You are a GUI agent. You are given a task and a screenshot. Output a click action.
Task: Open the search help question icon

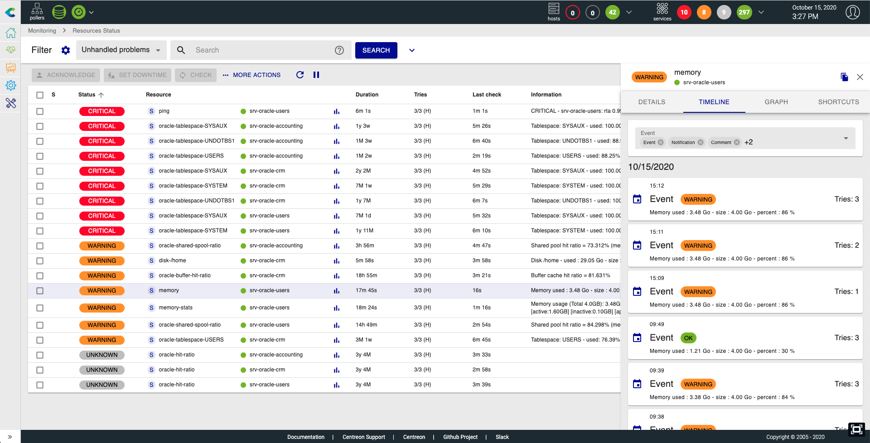point(339,50)
